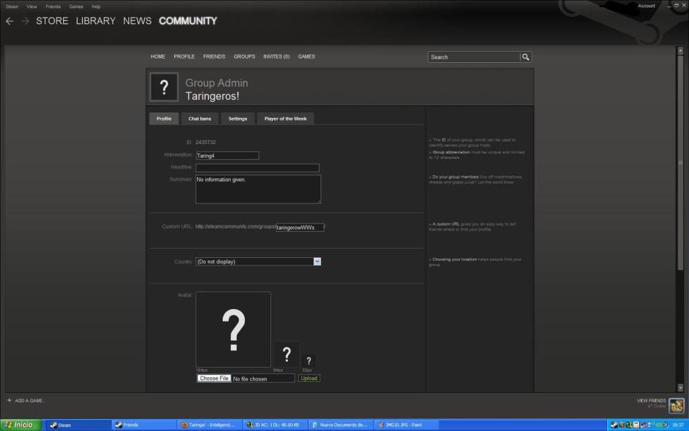The height and width of the screenshot is (431, 689).
Task: Click the Choose File button
Action: tap(214, 378)
